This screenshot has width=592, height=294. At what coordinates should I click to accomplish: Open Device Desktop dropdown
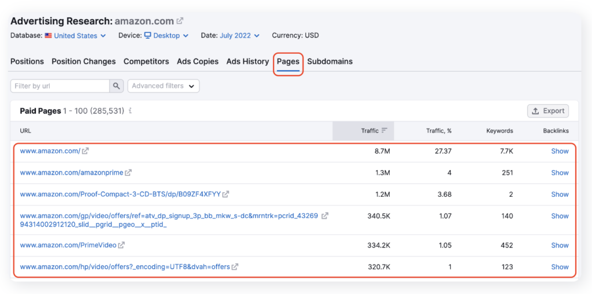pos(166,35)
